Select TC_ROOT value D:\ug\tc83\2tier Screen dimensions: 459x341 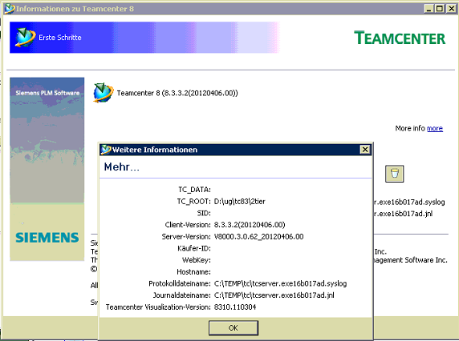coord(239,202)
